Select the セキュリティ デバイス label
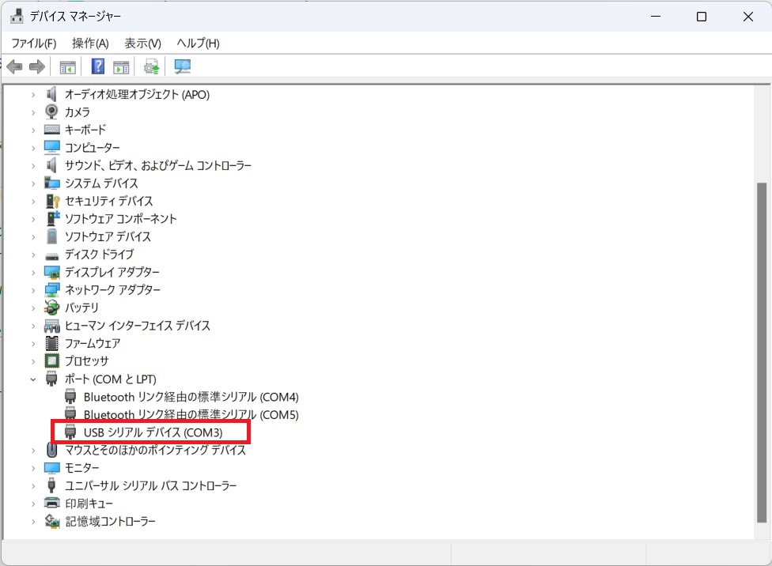Image resolution: width=772 pixels, height=566 pixels. tap(109, 201)
